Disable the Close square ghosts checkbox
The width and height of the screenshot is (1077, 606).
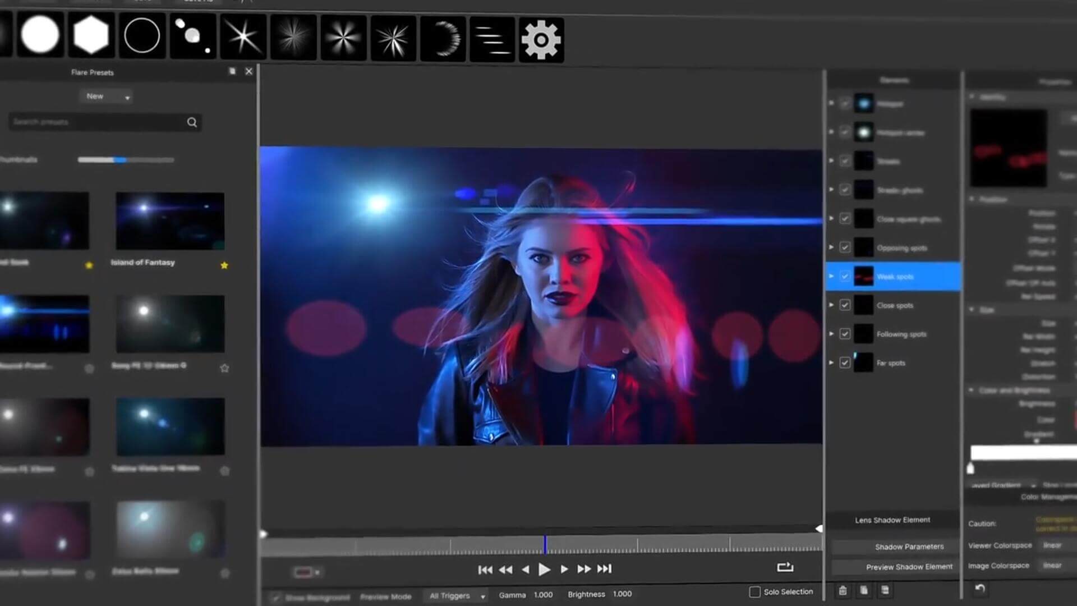click(845, 218)
